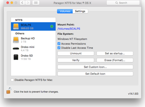Image resolution: width=145 pixels, height=107 pixels.
Task: Click Set as startup button
Action: [x=115, y=53]
